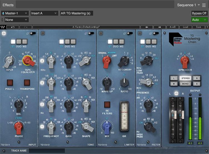
Task: Click the left output fader handle
Action: pos(175,115)
